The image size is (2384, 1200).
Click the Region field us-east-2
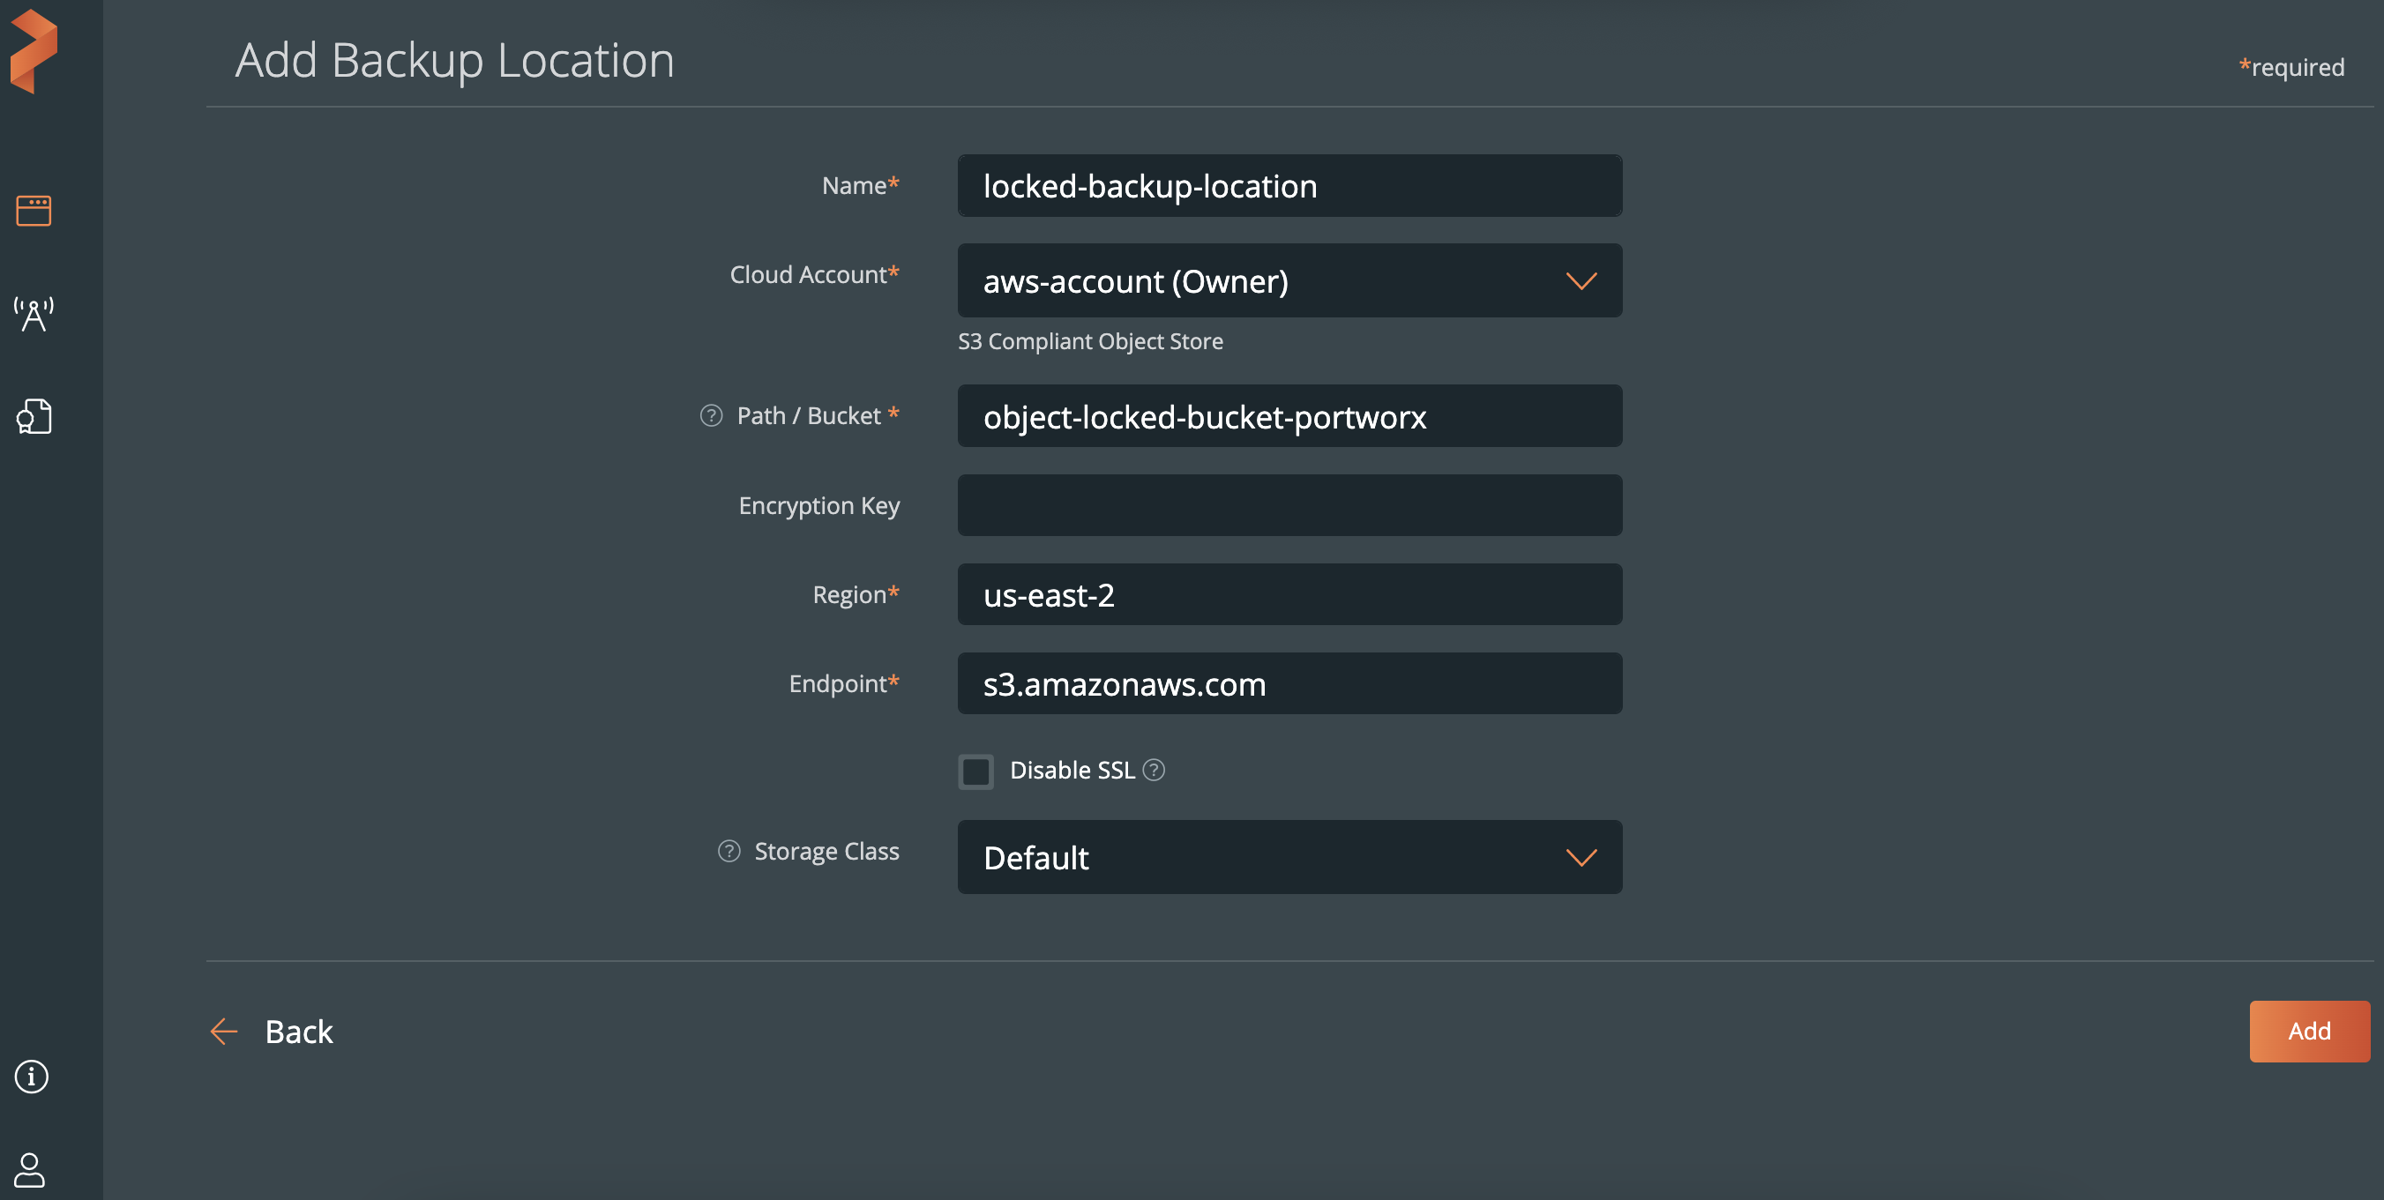pos(1289,595)
